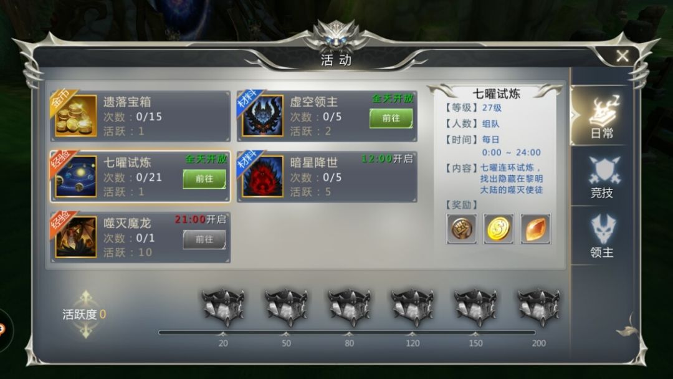673x379 pixels.
Task: Open the reward chest at 200 activity
Action: (x=538, y=308)
